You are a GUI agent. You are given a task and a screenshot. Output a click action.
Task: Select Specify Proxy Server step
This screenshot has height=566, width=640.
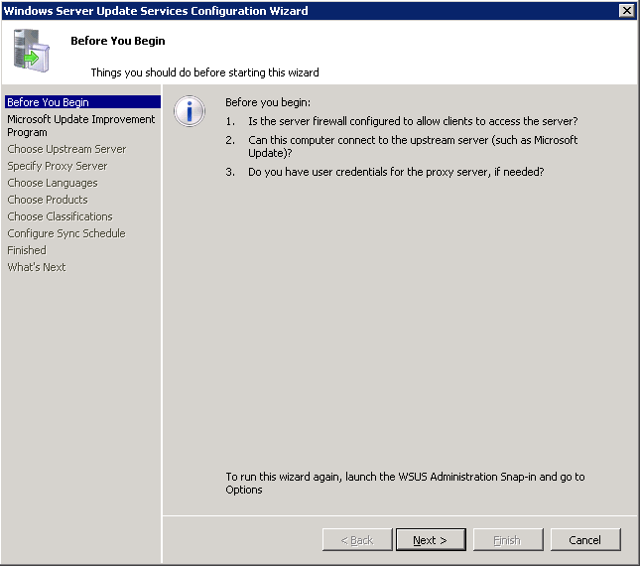tap(57, 166)
